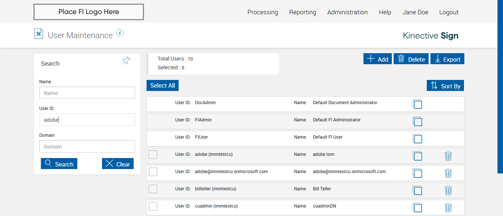Click the pin icon in Search panel
Image resolution: width=503 pixels, height=216 pixels.
126,61
